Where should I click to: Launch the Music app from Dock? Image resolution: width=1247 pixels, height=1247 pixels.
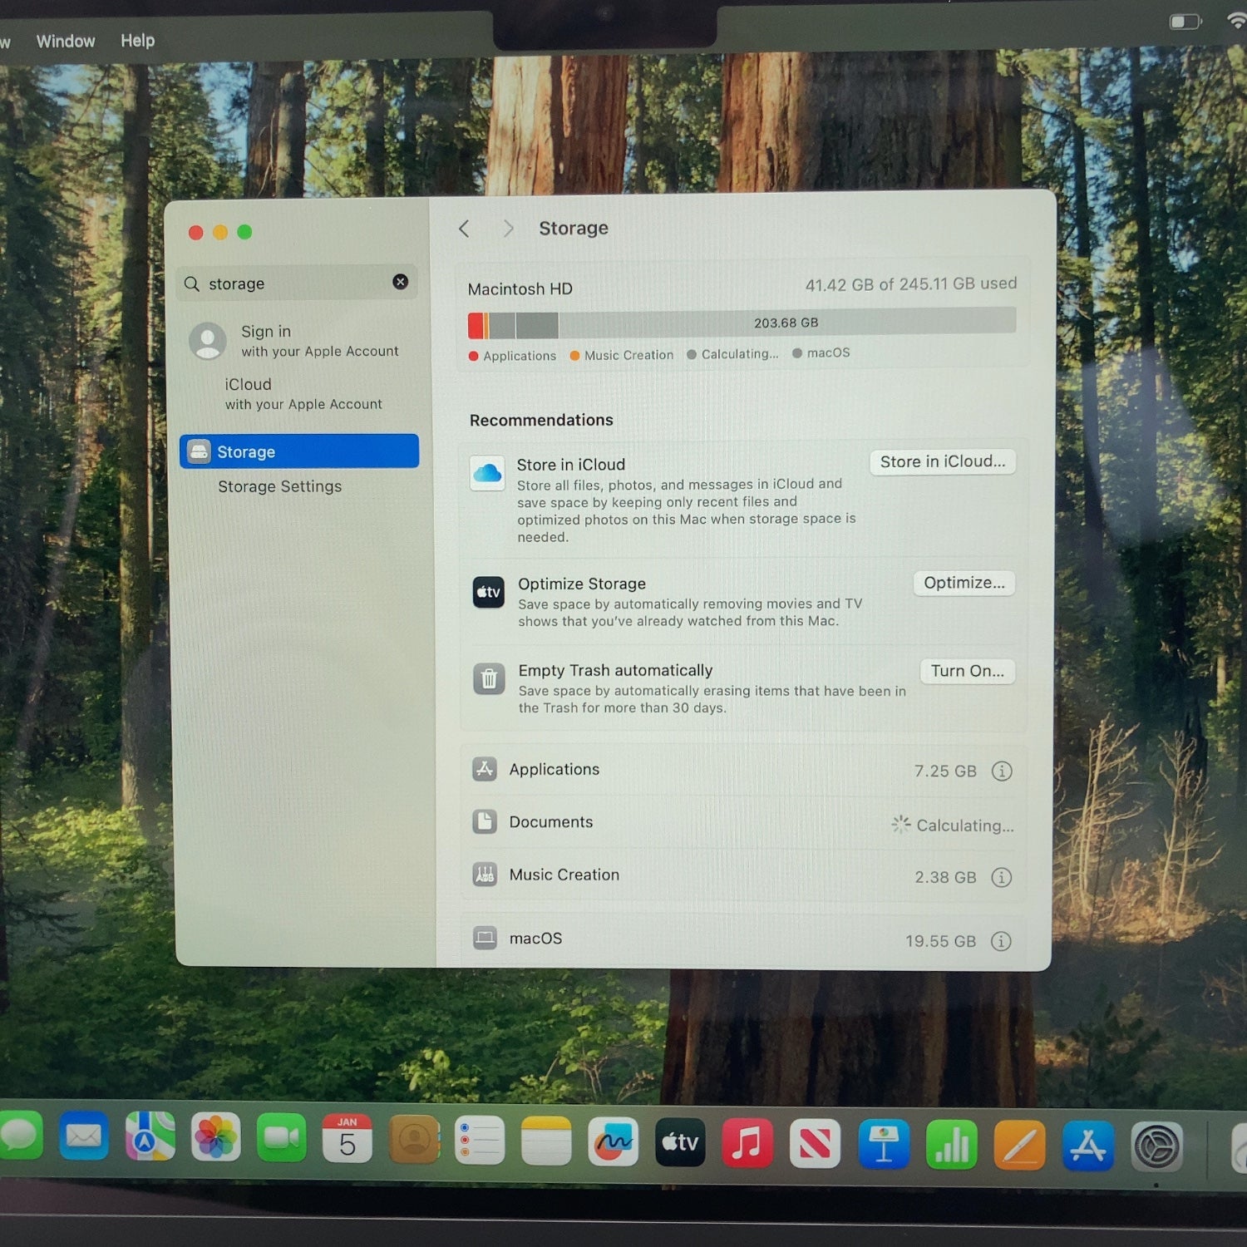coord(747,1143)
